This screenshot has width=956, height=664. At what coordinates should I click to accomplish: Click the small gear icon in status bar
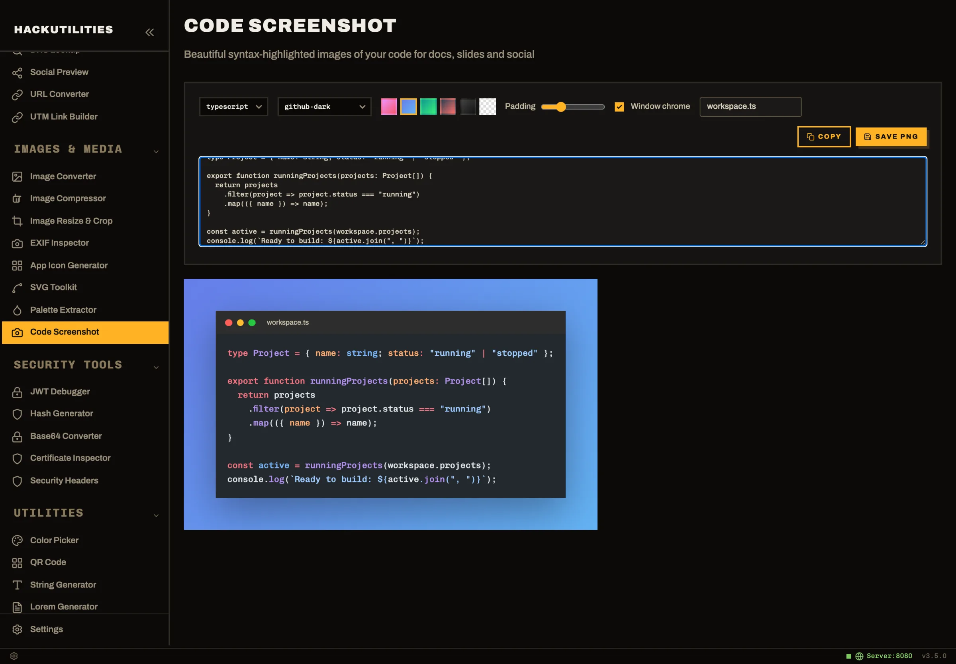pos(14,656)
